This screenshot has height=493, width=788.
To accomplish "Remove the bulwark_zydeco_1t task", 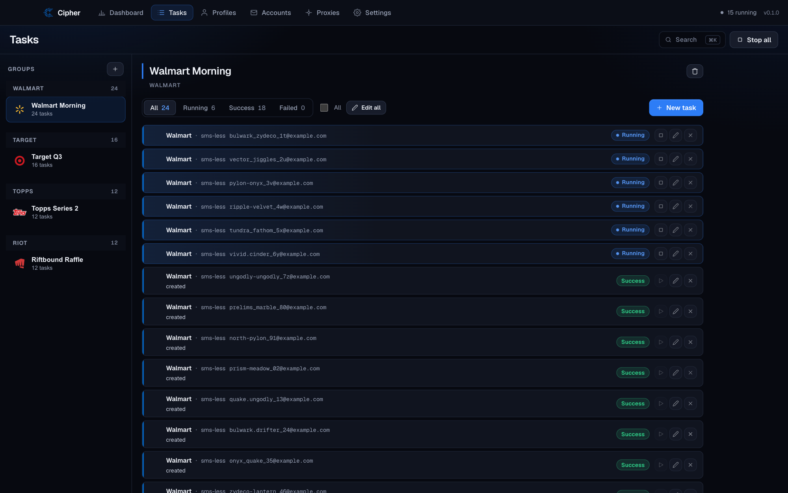I will pyautogui.click(x=690, y=135).
